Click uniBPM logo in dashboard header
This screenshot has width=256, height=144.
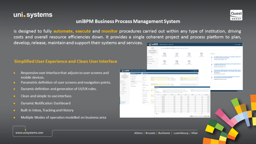click(153, 45)
